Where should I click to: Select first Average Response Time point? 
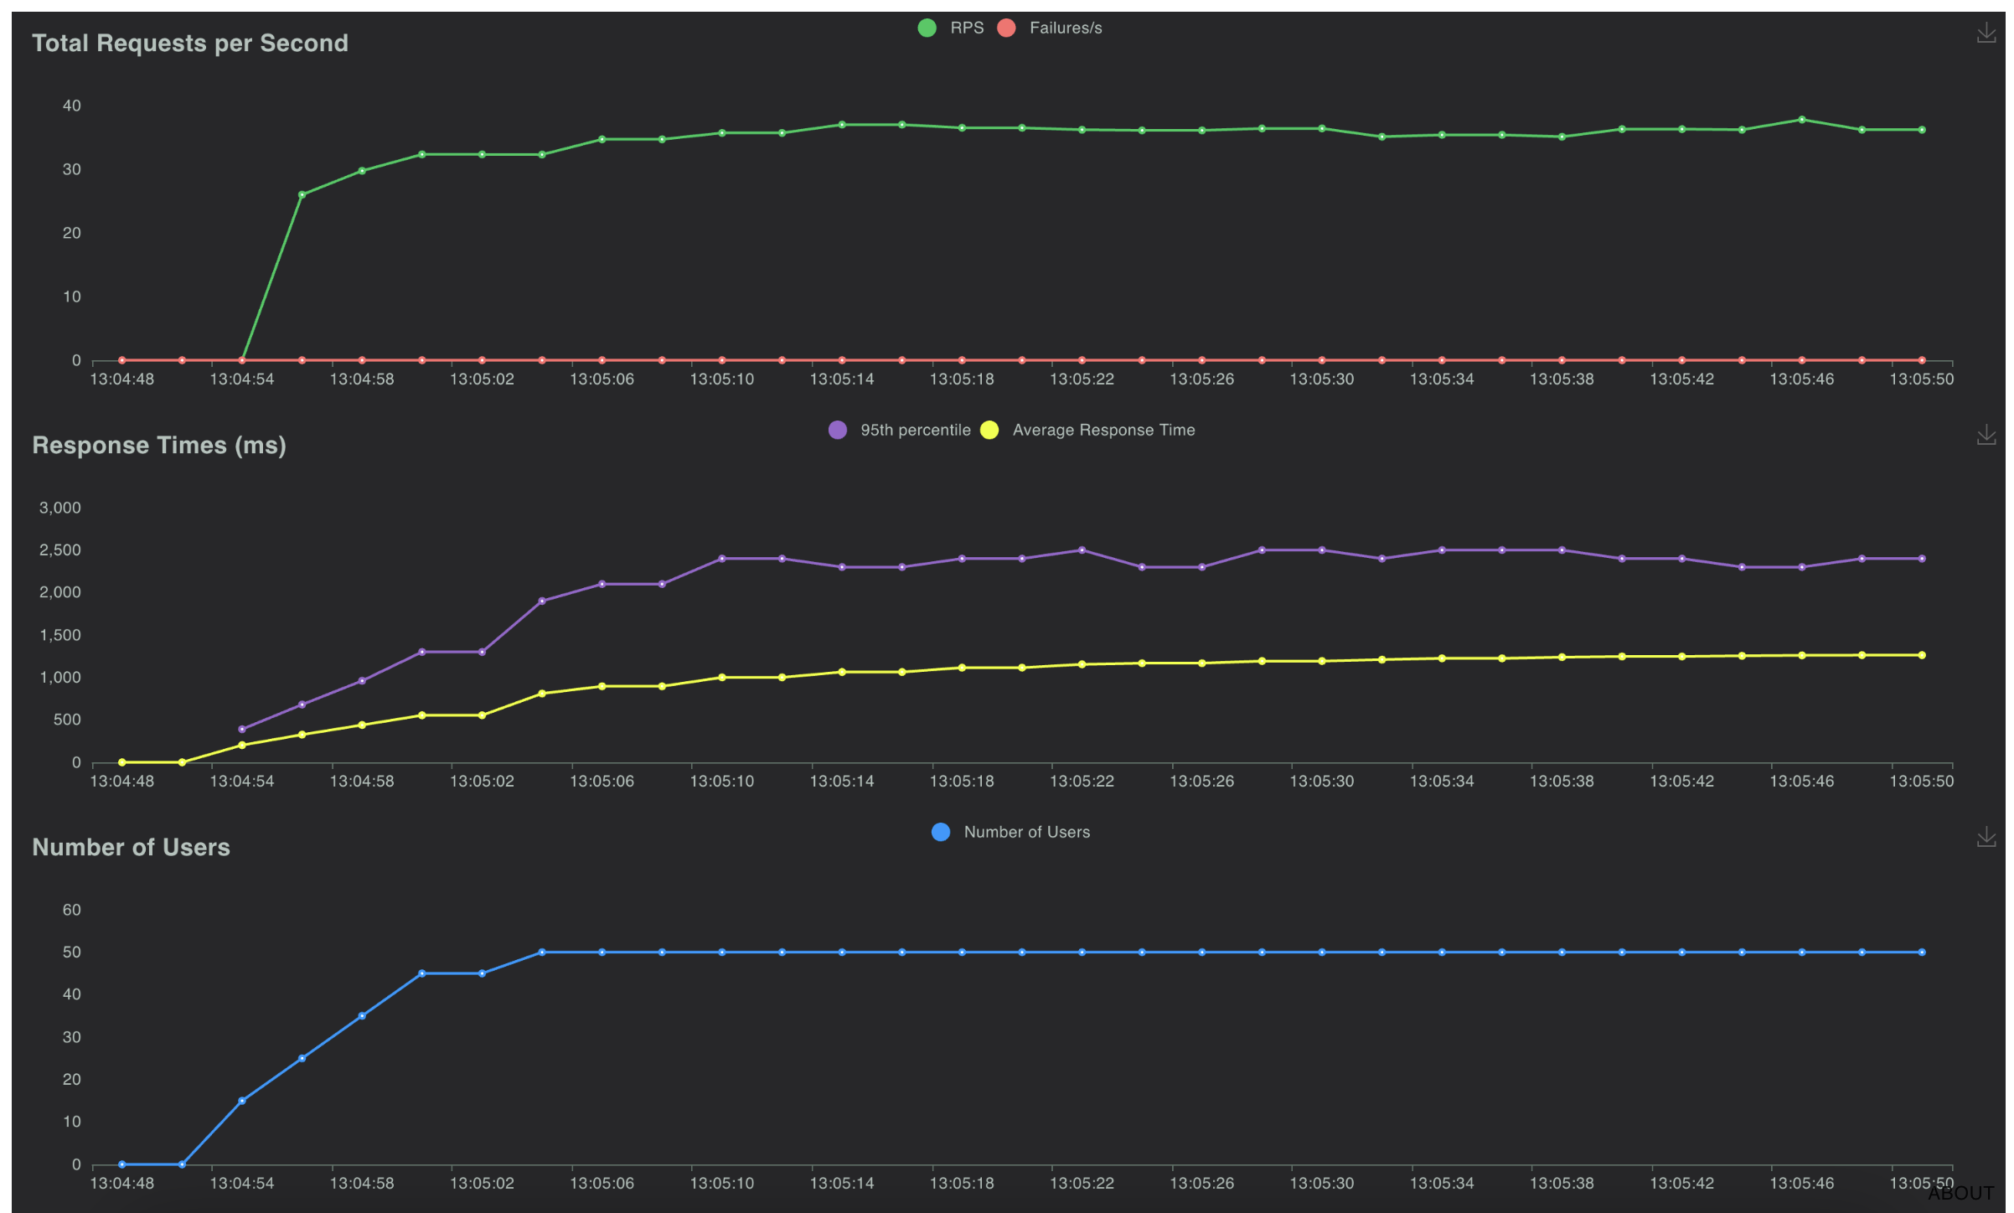(x=122, y=762)
